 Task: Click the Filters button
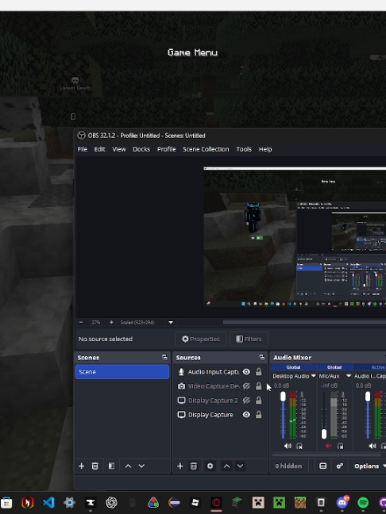pos(249,339)
